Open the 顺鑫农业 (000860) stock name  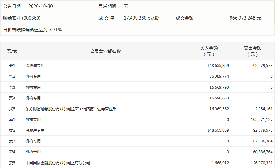click(22, 18)
